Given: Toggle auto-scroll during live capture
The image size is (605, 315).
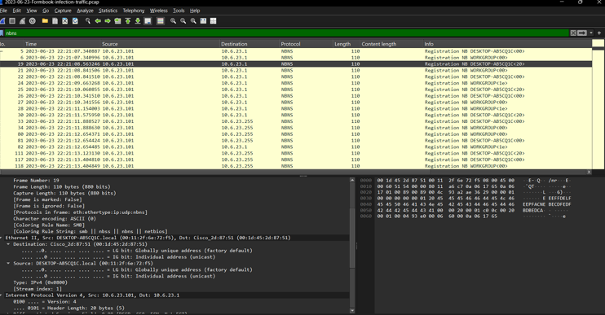Looking at the screenshot, I should (x=148, y=21).
